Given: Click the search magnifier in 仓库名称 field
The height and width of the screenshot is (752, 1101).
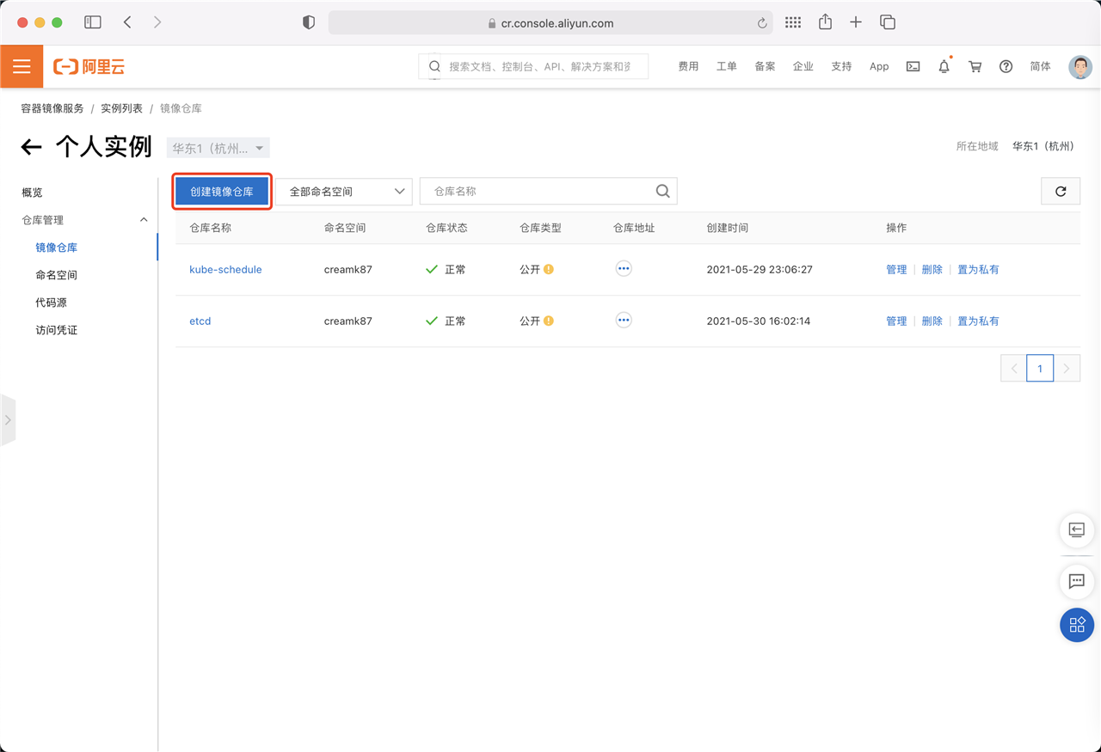Looking at the screenshot, I should click(x=663, y=192).
